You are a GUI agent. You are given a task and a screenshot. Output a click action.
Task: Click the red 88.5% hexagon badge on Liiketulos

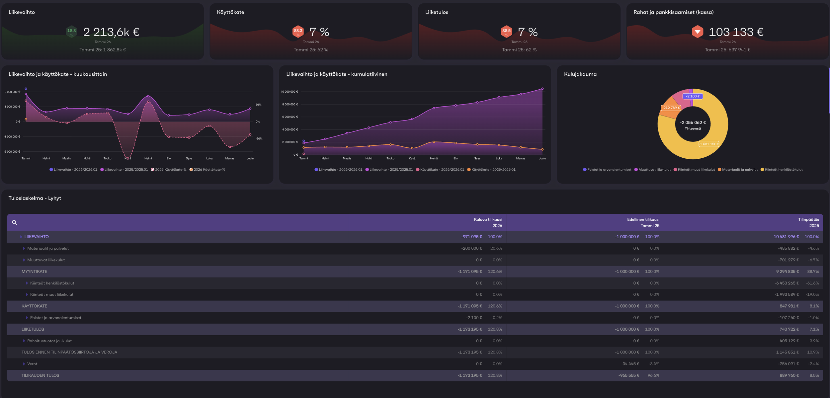point(506,32)
